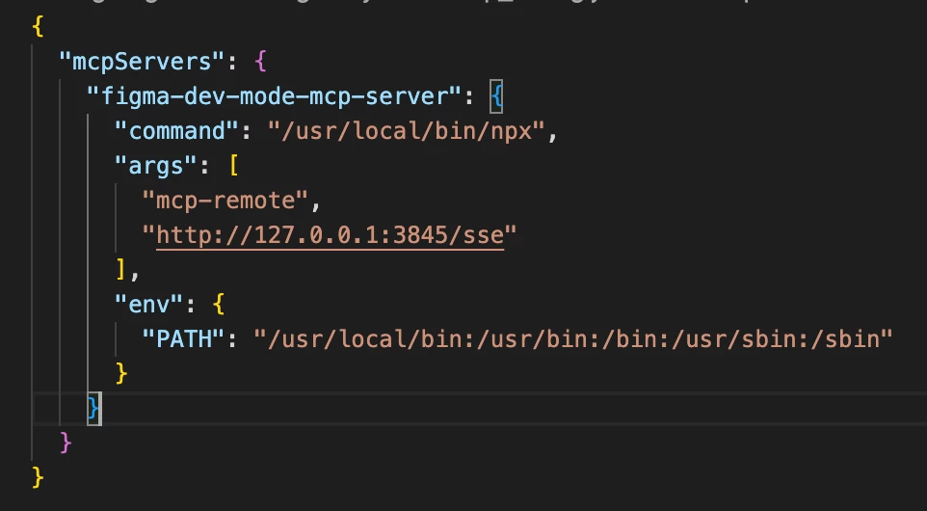This screenshot has width=927, height=511.
Task: Place cursor at highlighted blue closing brace
Action: click(x=93, y=408)
